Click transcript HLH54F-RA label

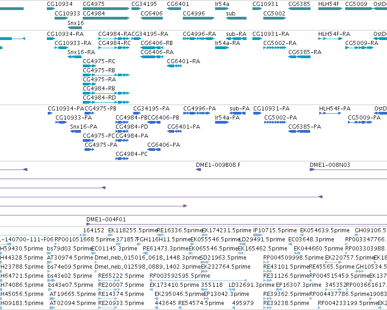(x=334, y=34)
